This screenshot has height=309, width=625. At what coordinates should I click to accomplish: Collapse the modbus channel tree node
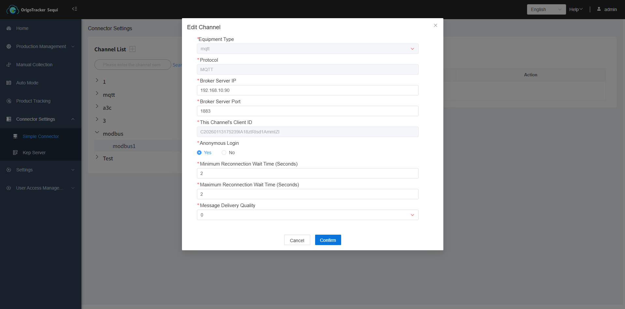[97, 132]
